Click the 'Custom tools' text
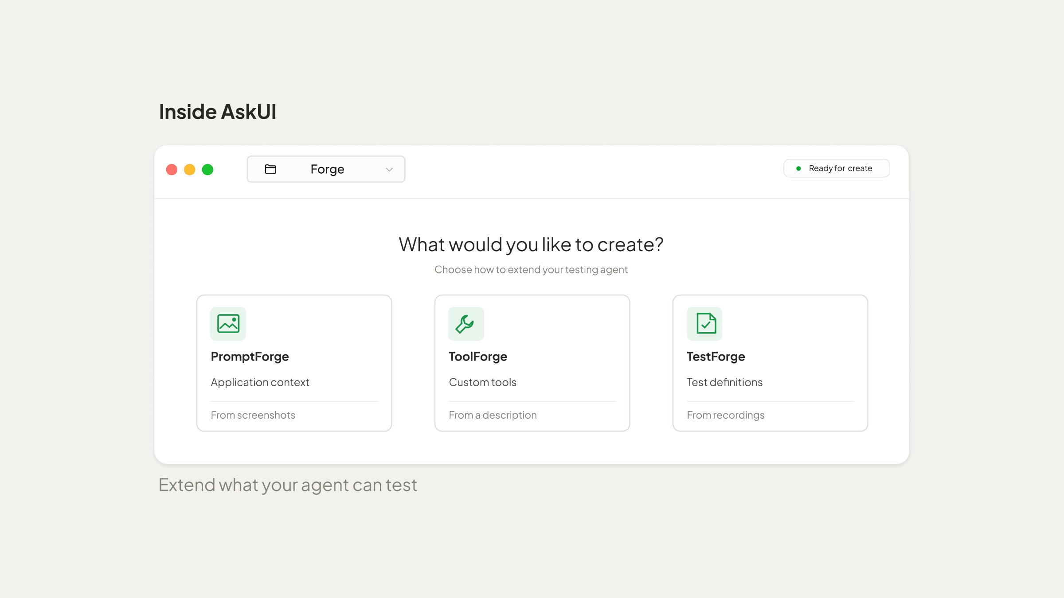 pyautogui.click(x=482, y=382)
